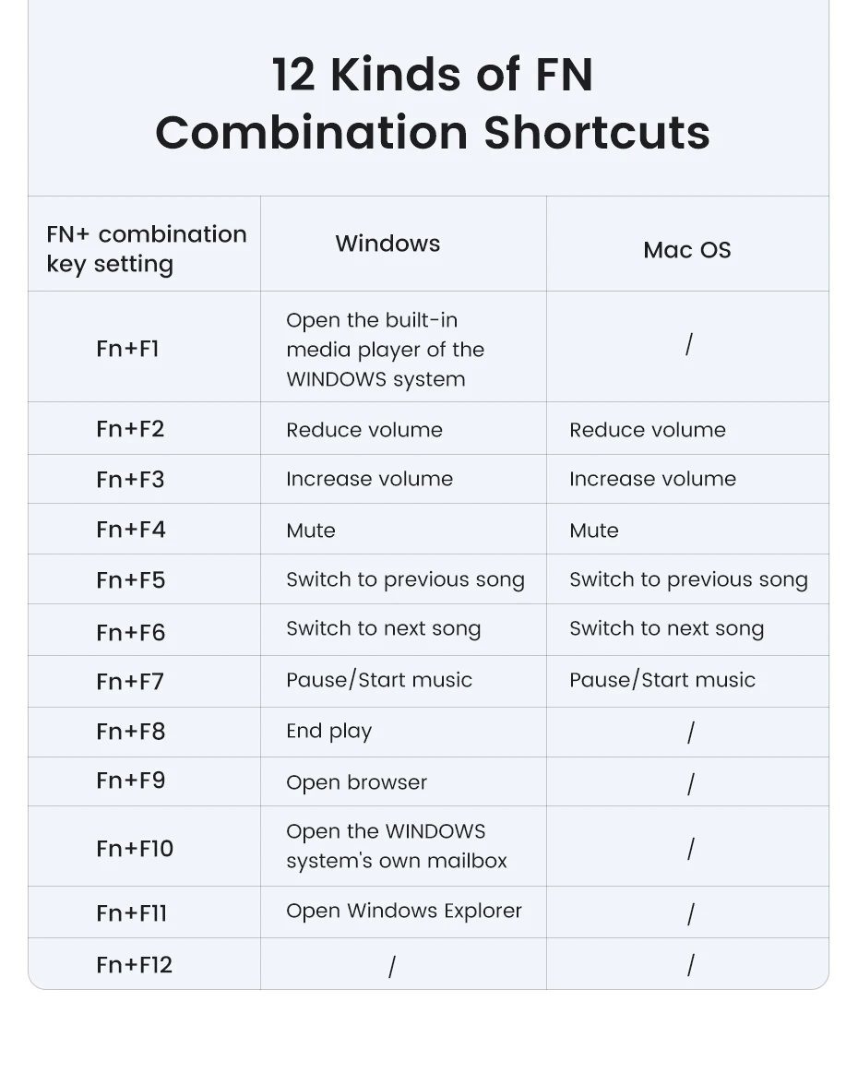The width and height of the screenshot is (858, 1073).
Task: Select "Open the WINDOWS system's own mailbox"
Action: (397, 846)
